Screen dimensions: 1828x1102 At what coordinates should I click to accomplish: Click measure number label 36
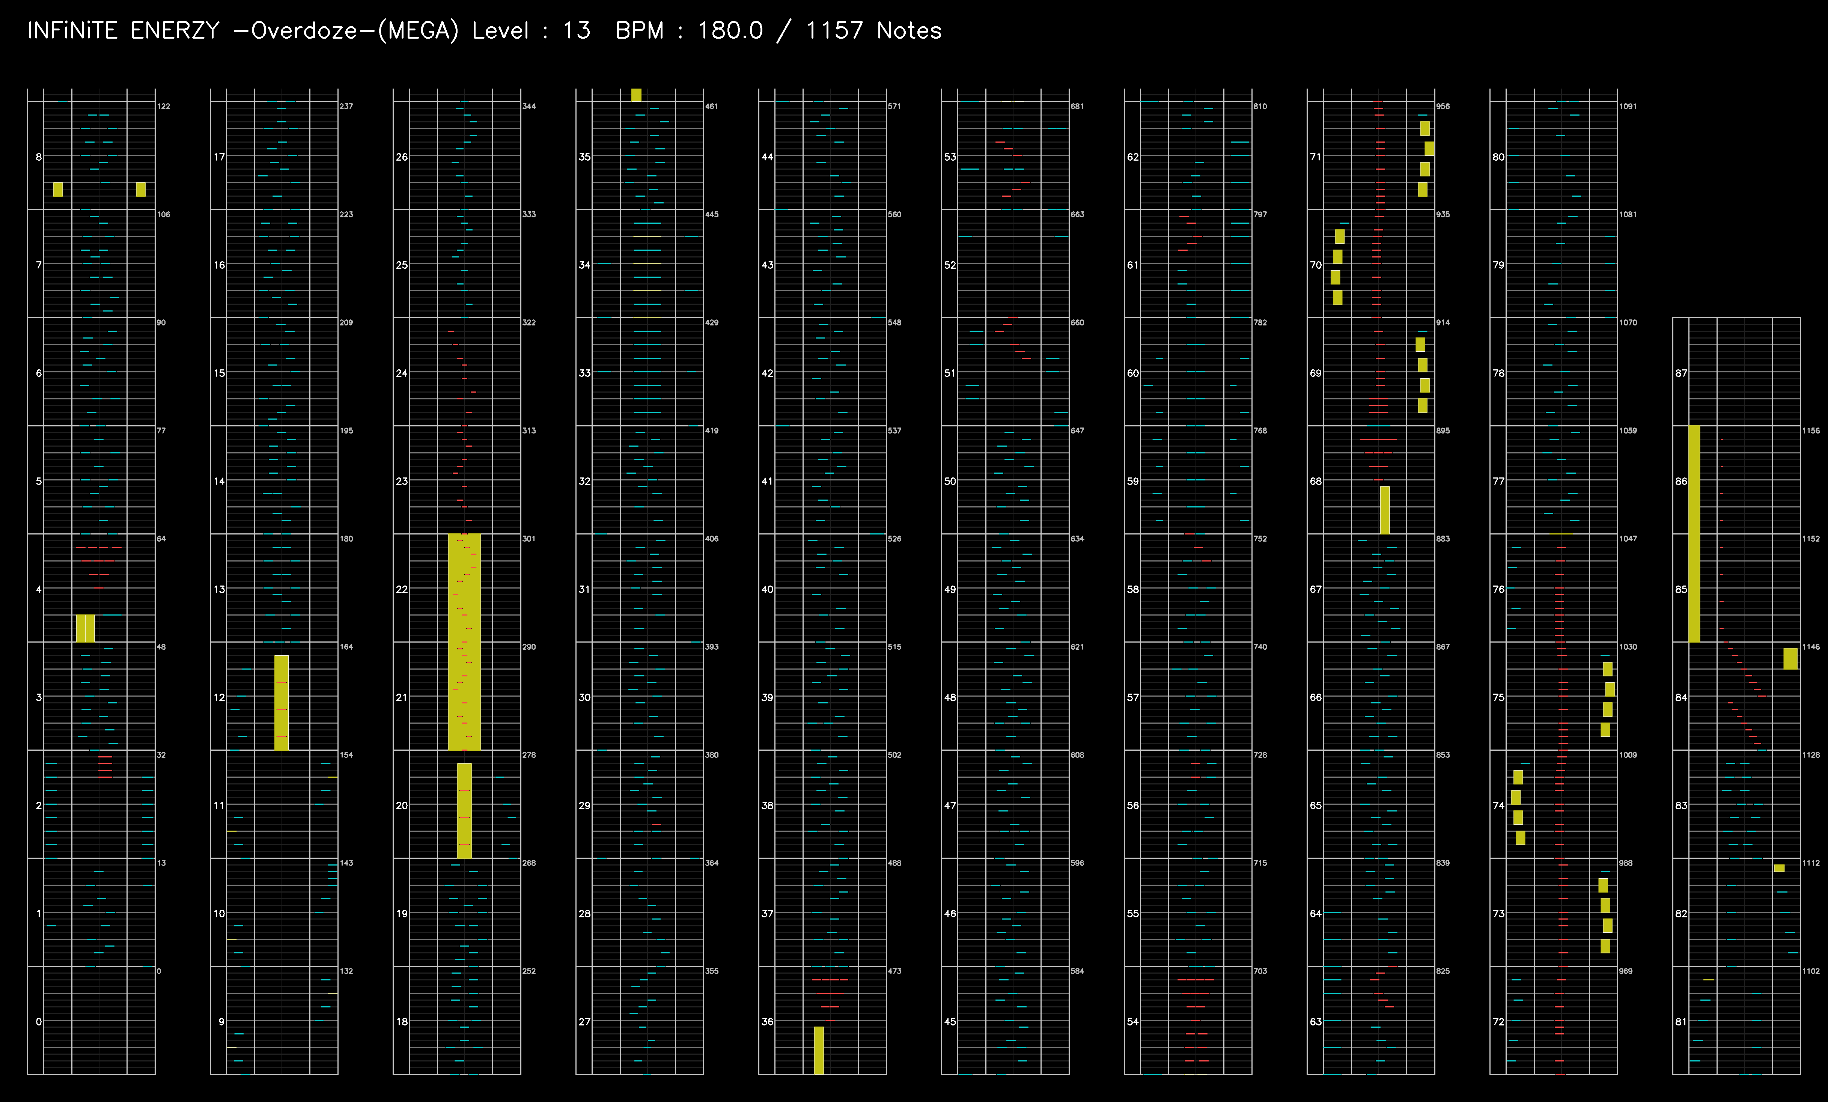[x=767, y=1022]
